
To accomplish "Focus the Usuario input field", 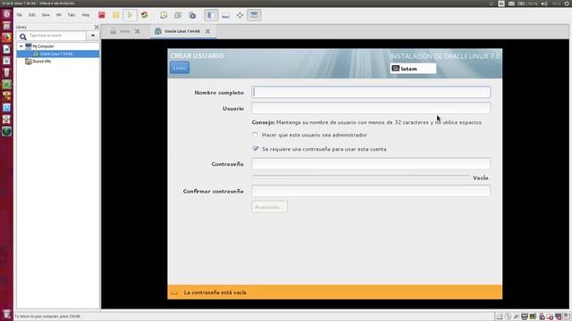I will click(371, 108).
